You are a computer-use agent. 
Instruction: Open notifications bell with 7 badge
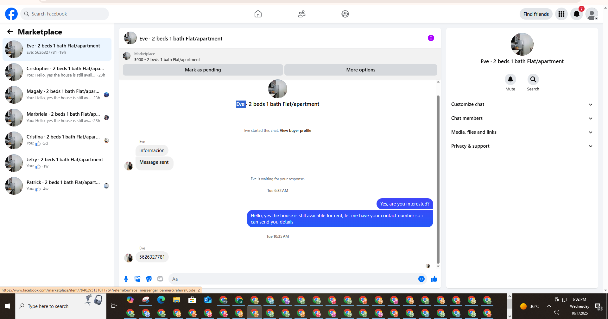[x=577, y=14]
